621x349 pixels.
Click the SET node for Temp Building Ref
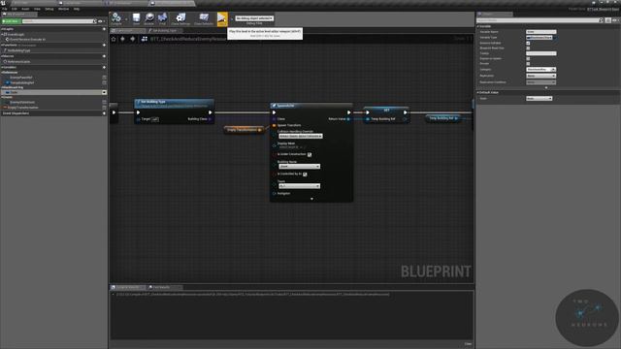coord(386,114)
